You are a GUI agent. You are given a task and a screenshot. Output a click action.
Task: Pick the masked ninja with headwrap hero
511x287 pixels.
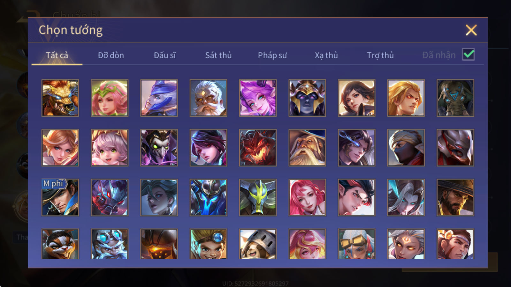pyautogui.click(x=406, y=148)
